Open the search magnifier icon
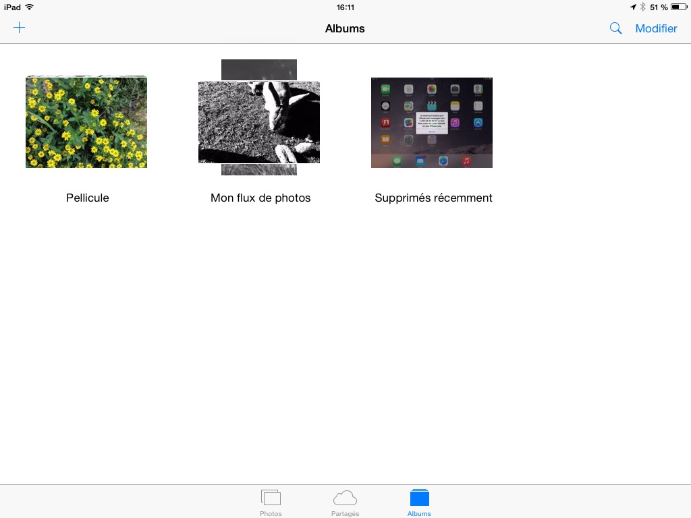The width and height of the screenshot is (691, 518). [x=615, y=28]
